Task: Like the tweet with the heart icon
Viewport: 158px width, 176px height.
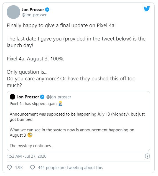Action: coord(9,167)
